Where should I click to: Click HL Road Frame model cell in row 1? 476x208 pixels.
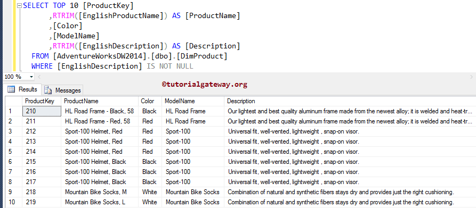[193, 111]
